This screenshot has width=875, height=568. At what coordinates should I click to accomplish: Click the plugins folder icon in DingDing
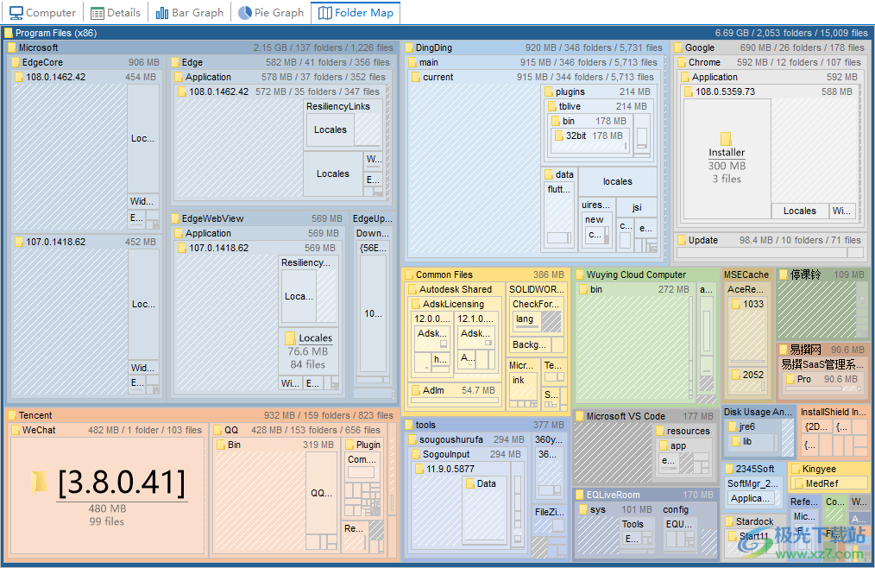[x=549, y=92]
